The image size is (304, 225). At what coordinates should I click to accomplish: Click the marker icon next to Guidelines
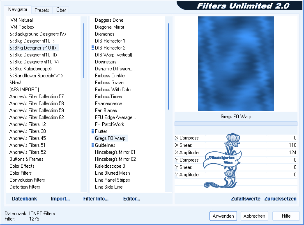92,145
